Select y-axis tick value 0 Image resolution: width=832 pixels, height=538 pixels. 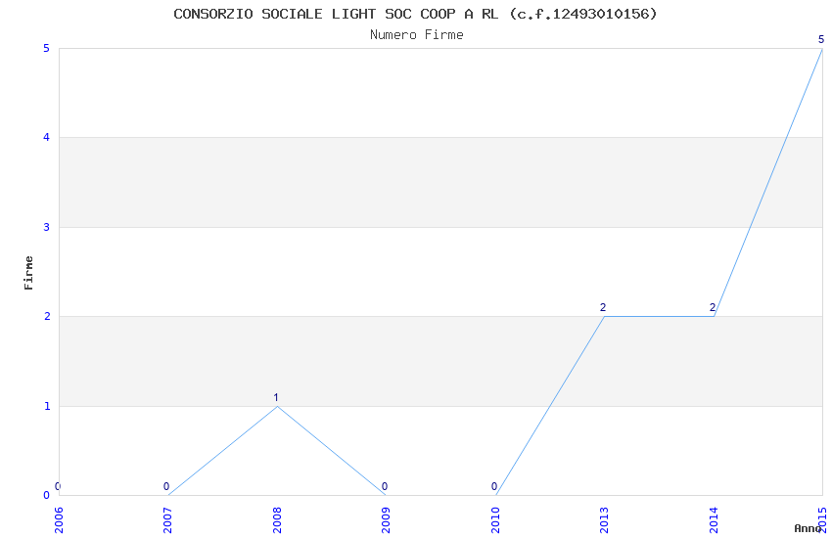[x=47, y=495]
